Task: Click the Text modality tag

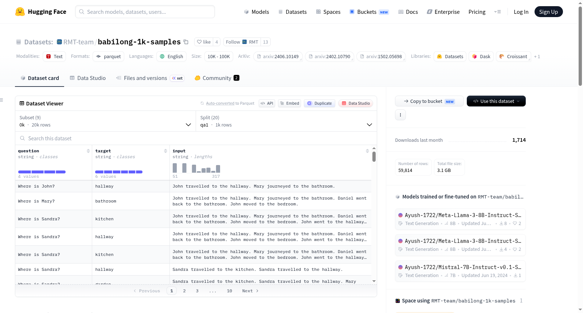Action: coord(54,56)
